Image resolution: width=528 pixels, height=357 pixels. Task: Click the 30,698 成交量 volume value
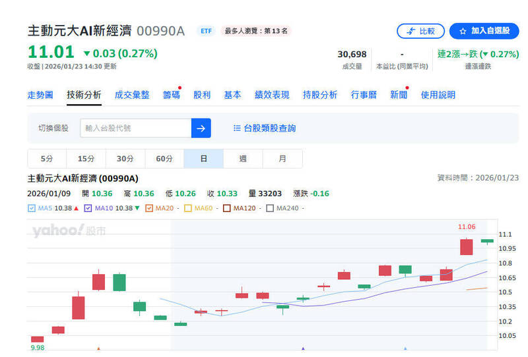[x=352, y=54]
